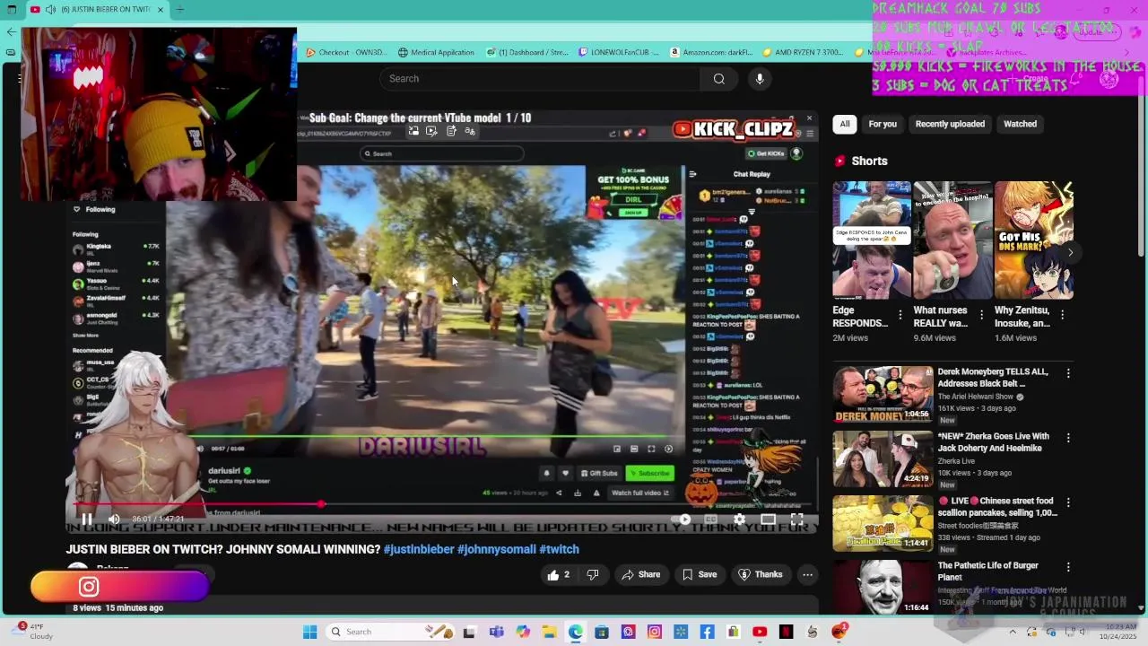Click the YouTube search magnifier button

718,79
